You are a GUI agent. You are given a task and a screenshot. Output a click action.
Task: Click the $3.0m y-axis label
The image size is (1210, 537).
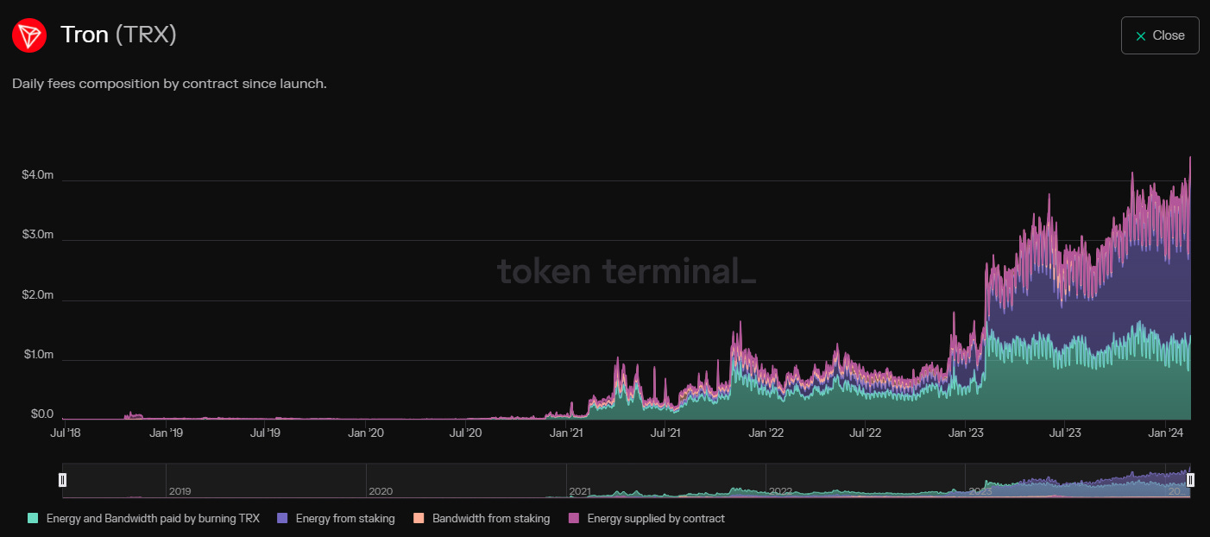point(37,235)
